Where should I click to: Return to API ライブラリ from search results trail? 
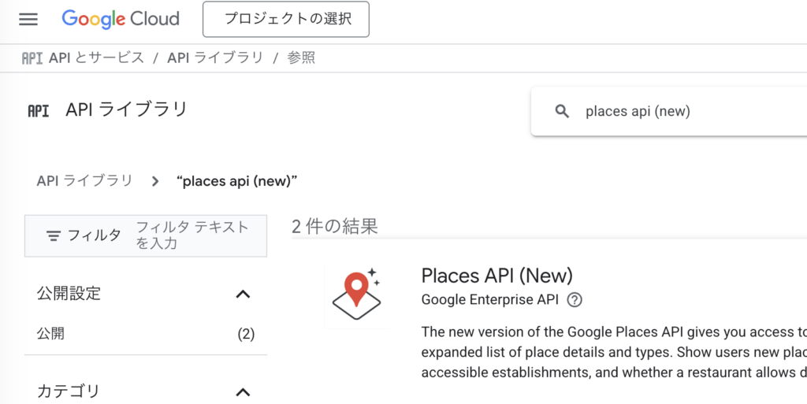pyautogui.click(x=84, y=181)
